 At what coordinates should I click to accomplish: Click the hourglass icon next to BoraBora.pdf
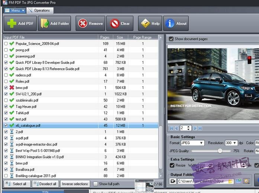12,169
